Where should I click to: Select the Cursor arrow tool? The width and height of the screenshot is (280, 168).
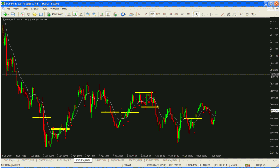point(197,14)
